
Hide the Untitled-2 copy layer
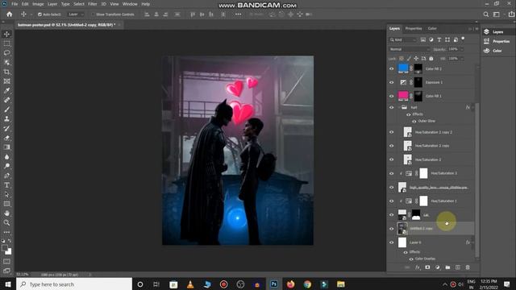click(391, 229)
